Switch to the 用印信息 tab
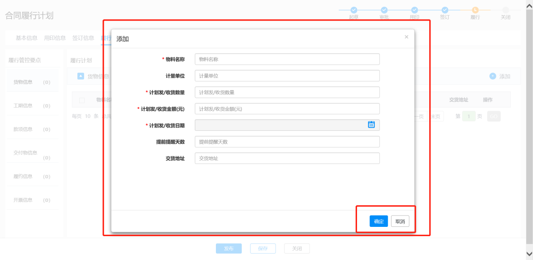533x260 pixels. coord(55,38)
